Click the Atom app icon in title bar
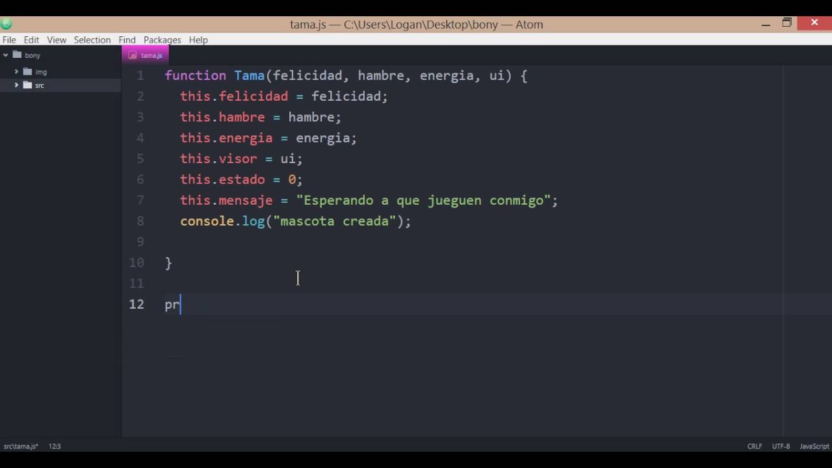 pos(6,24)
